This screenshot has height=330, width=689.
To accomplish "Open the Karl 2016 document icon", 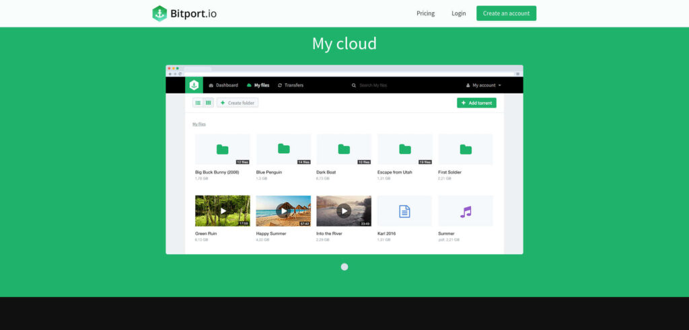I will click(404, 211).
